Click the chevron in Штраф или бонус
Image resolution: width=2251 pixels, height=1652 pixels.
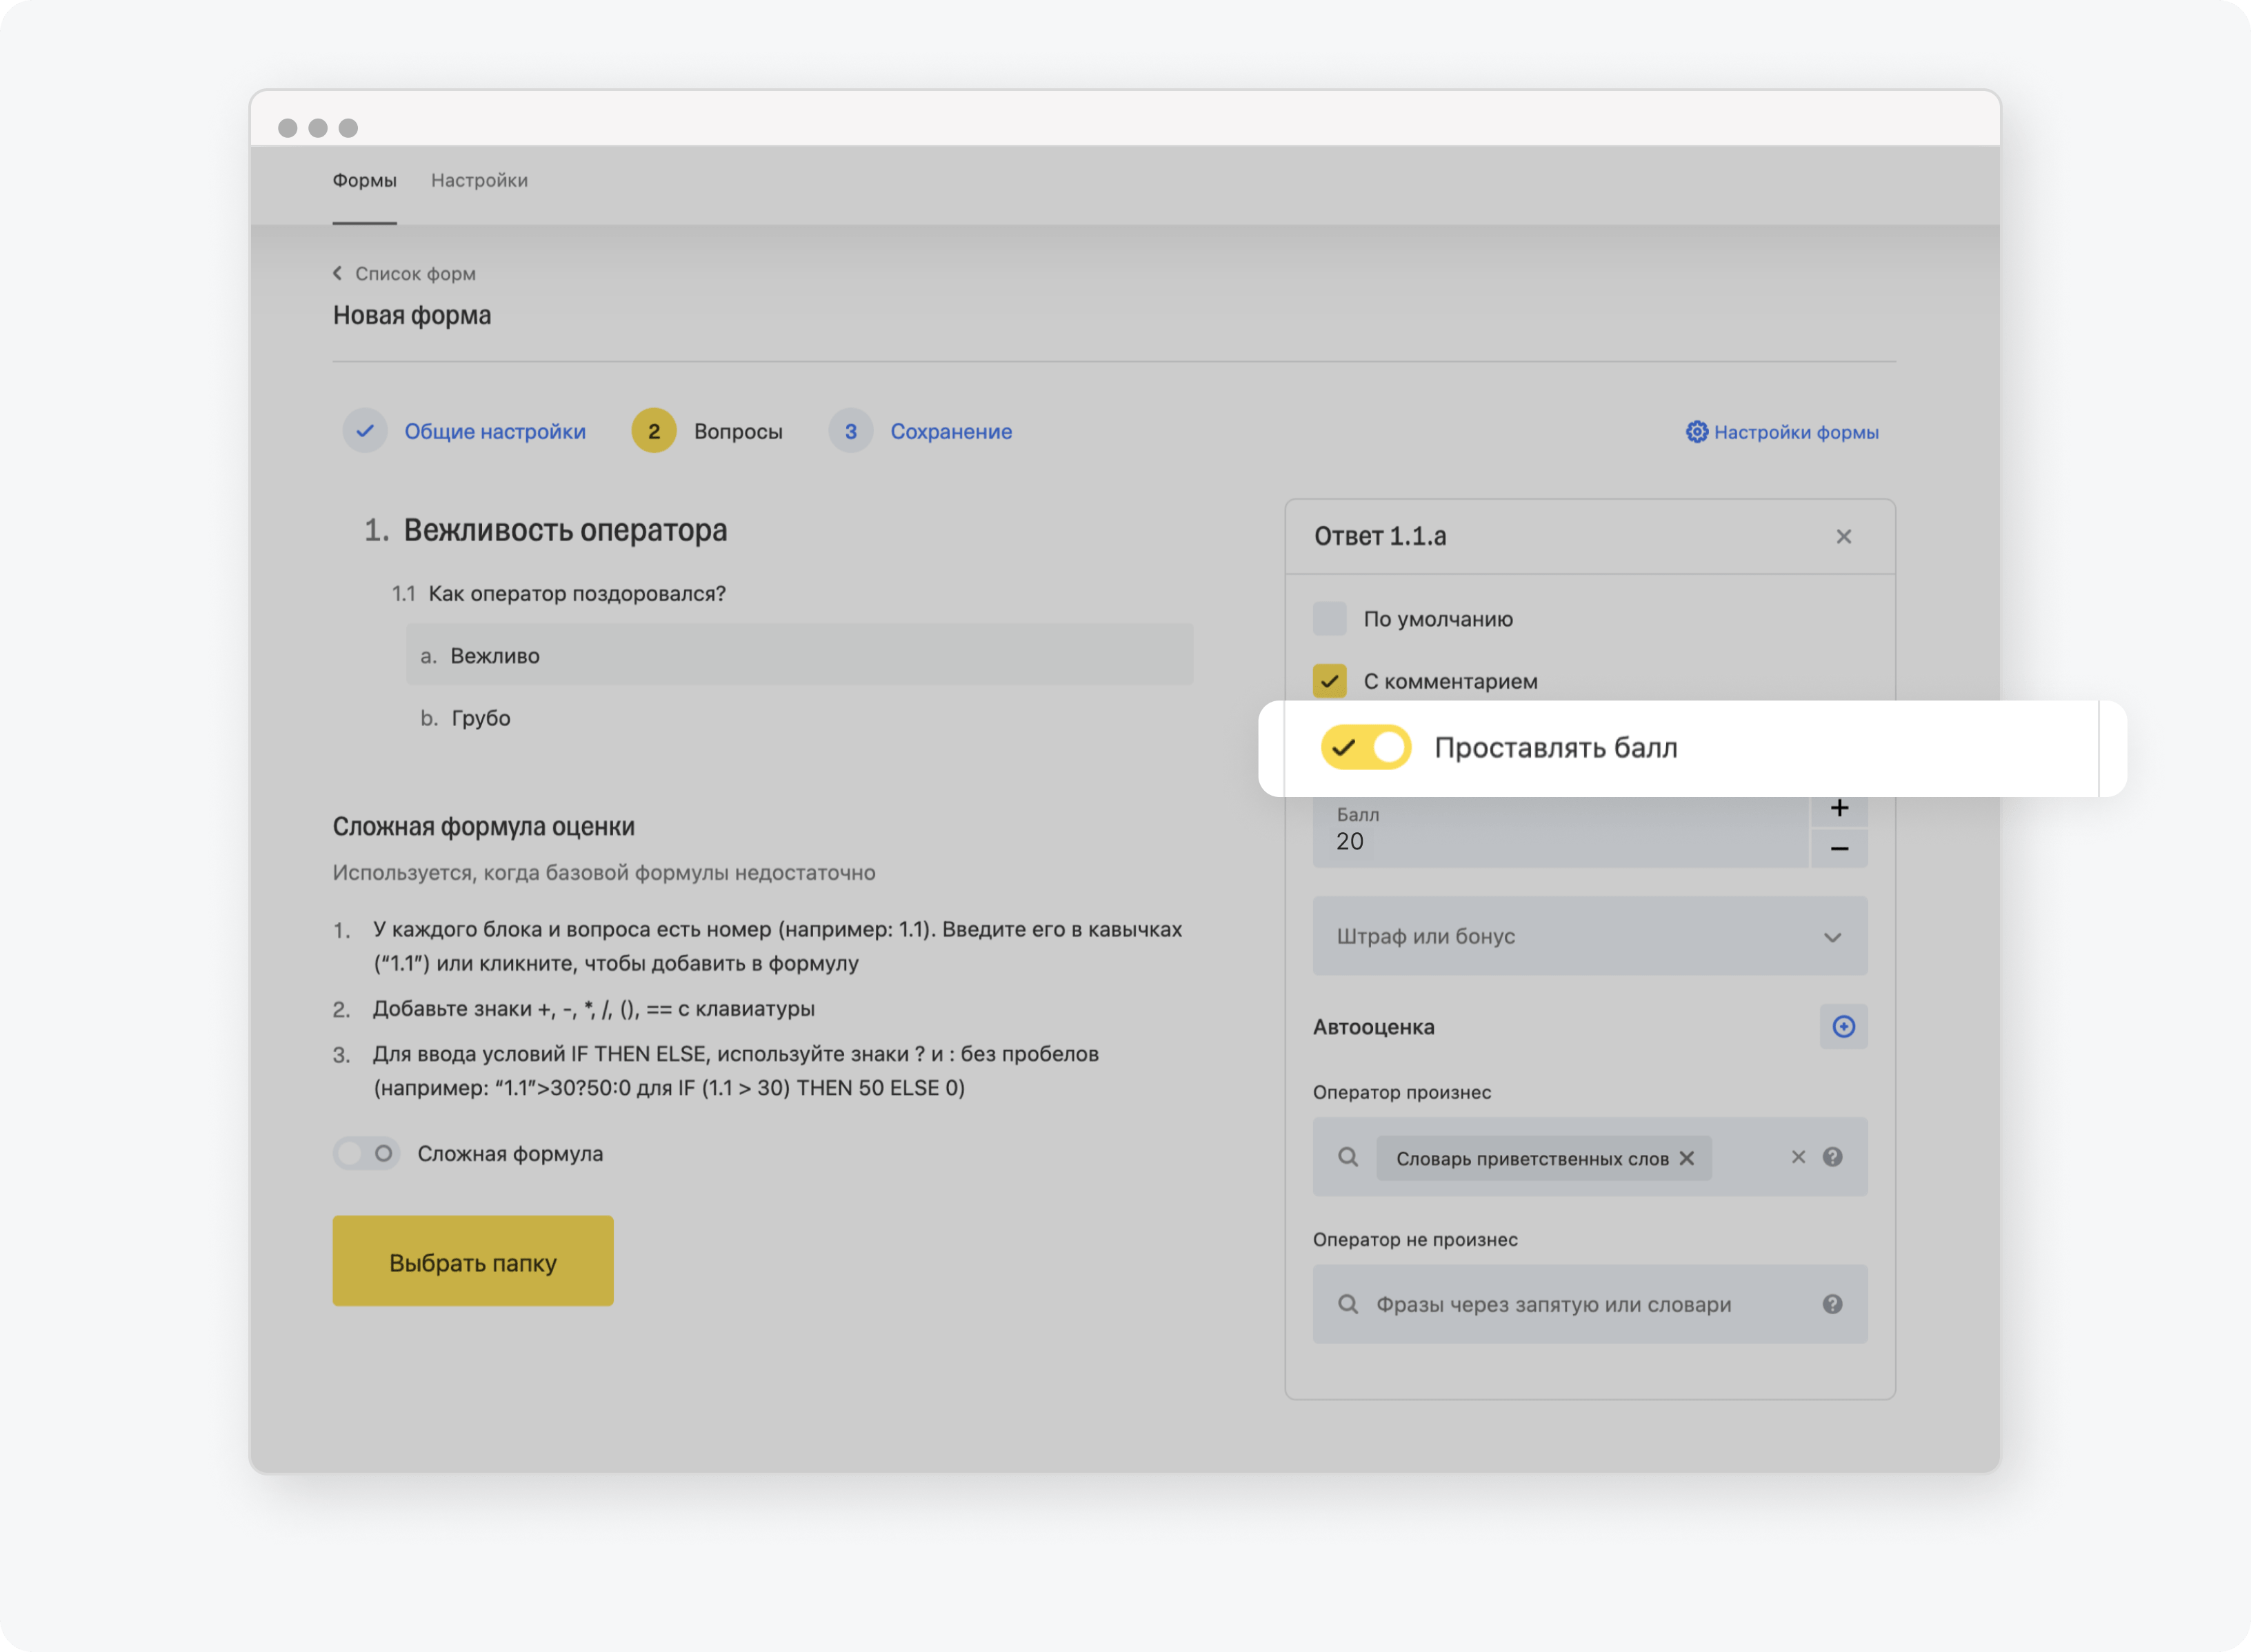pyautogui.click(x=1832, y=937)
